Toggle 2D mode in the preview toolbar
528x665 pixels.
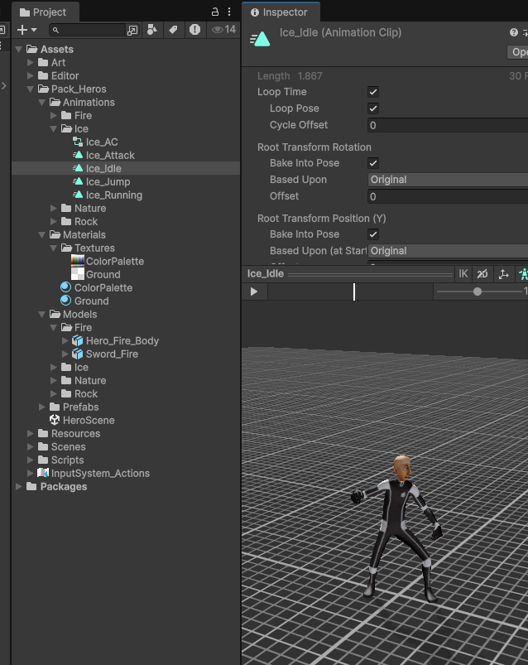(482, 274)
